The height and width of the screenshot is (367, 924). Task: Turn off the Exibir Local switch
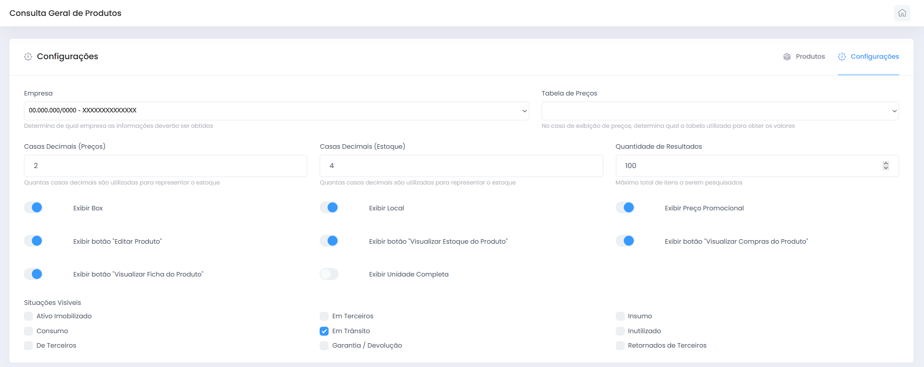coord(329,208)
